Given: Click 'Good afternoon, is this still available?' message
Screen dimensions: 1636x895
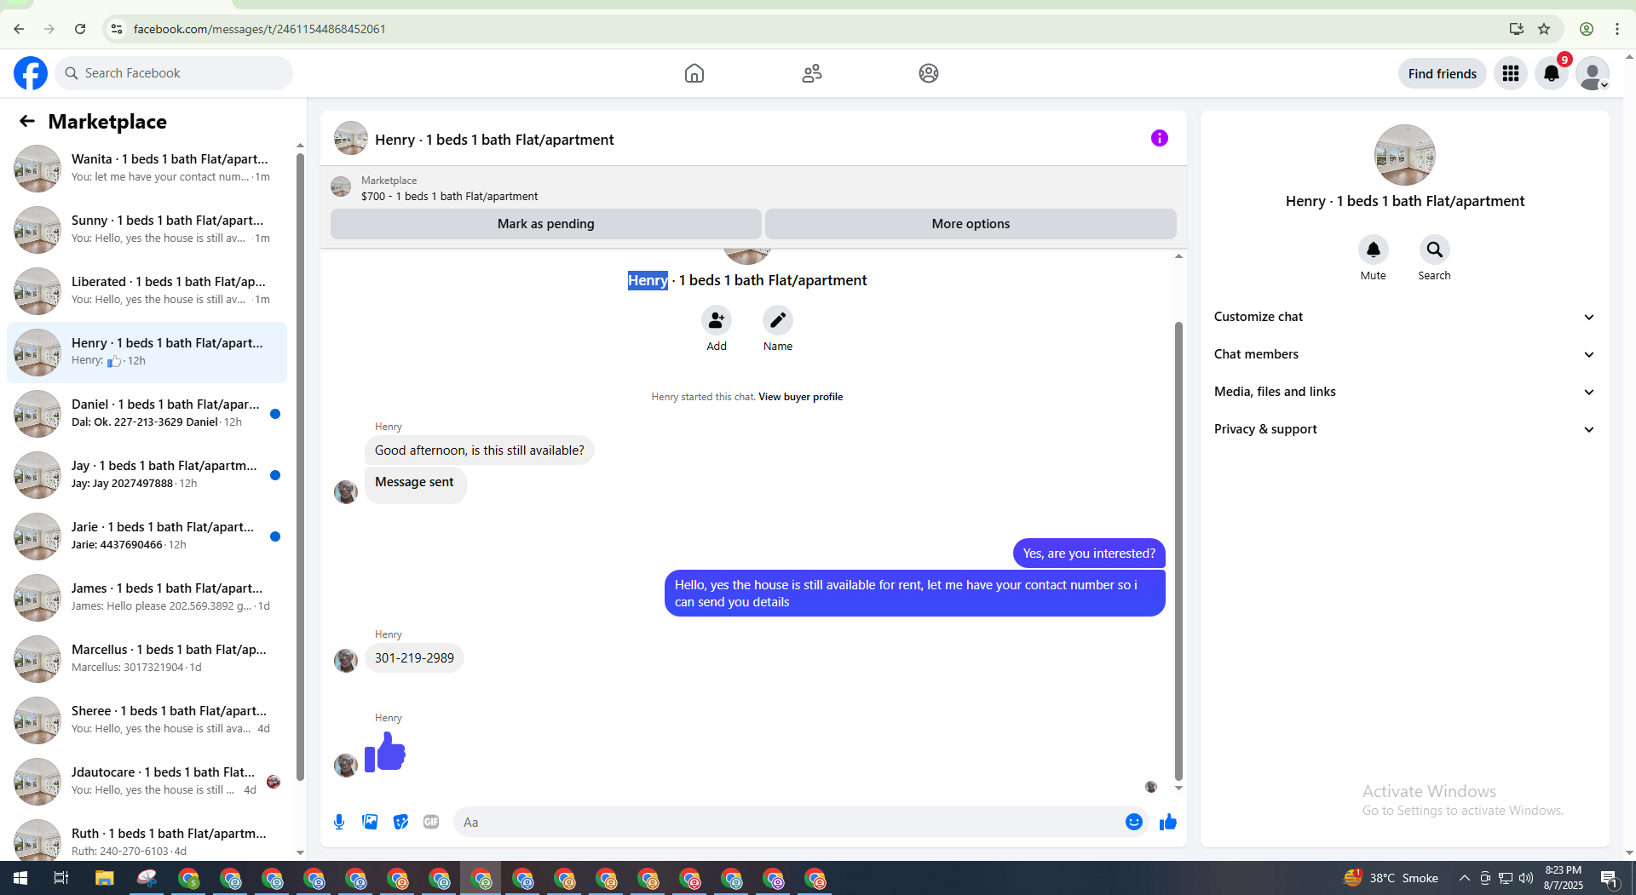Looking at the screenshot, I should 480,450.
